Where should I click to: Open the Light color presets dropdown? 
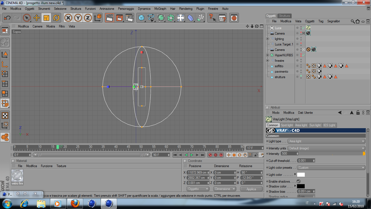tap(331, 168)
